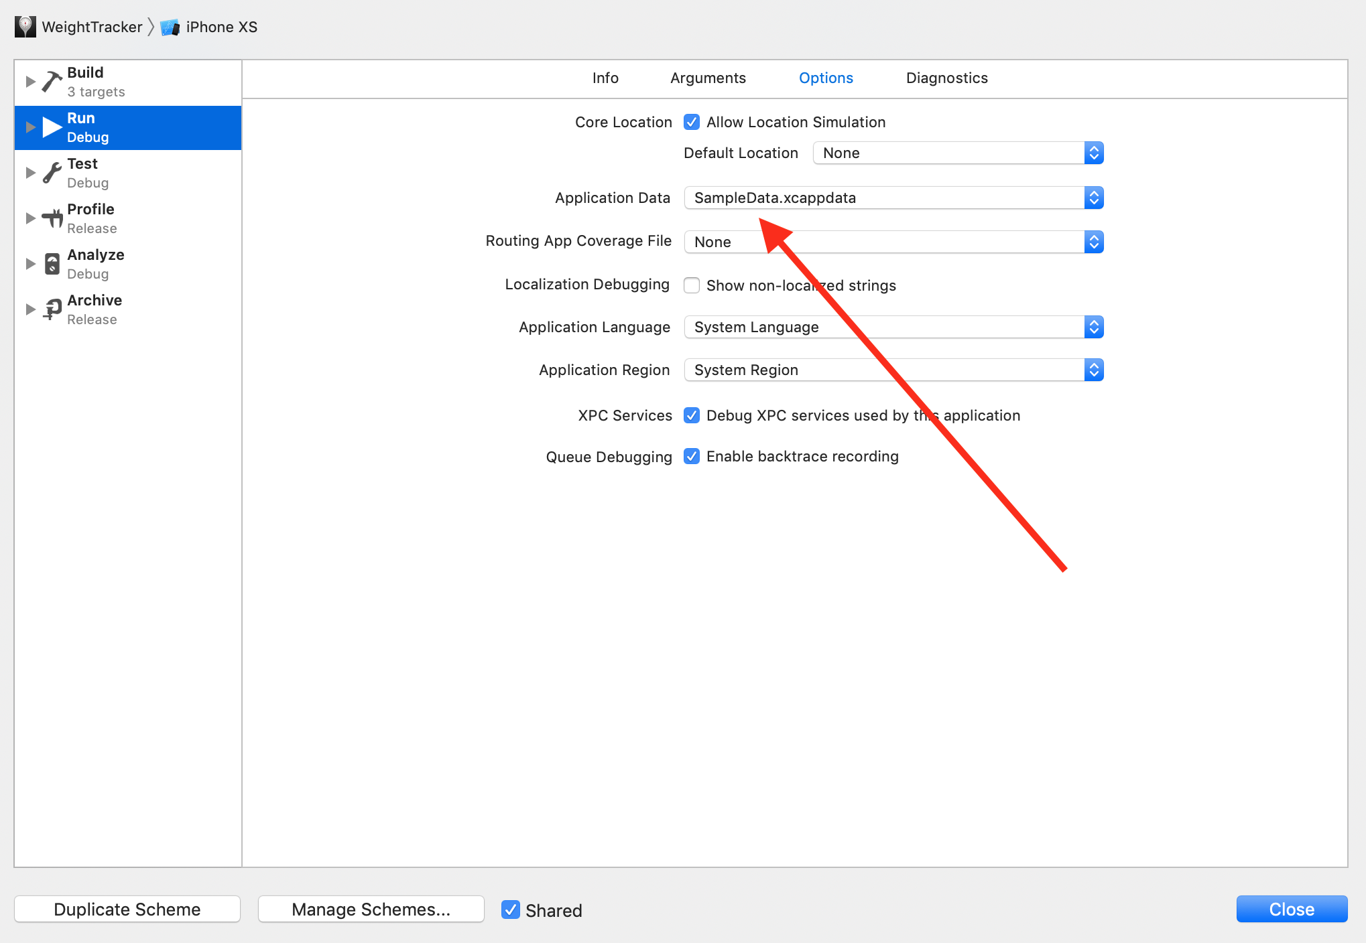Screen dimensions: 1366x943
Task: Switch to the Arguments tab
Action: [708, 78]
